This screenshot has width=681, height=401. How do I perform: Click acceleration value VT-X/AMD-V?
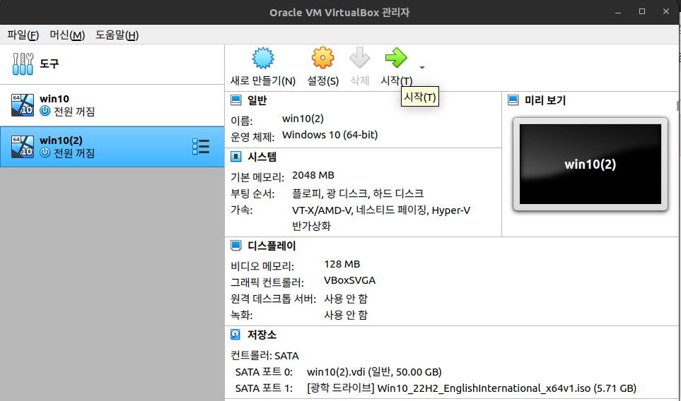[x=322, y=210]
